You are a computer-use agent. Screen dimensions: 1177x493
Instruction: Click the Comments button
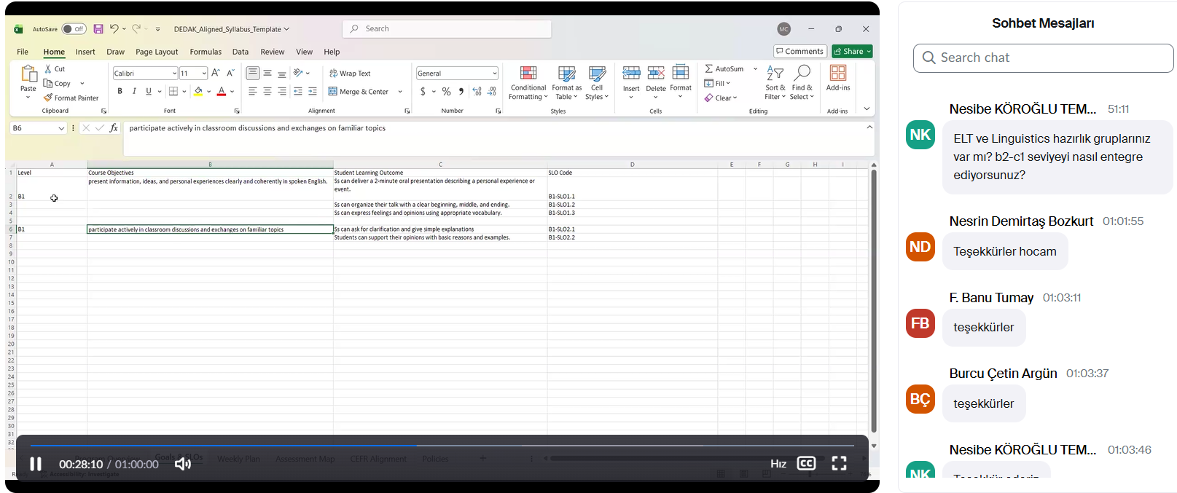[x=799, y=52]
